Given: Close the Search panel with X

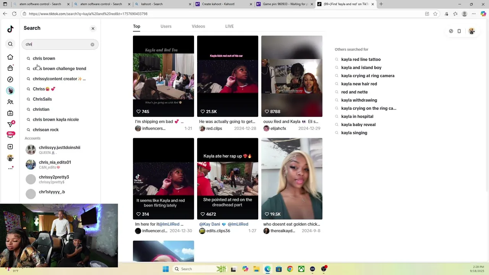Looking at the screenshot, I should coord(93,29).
